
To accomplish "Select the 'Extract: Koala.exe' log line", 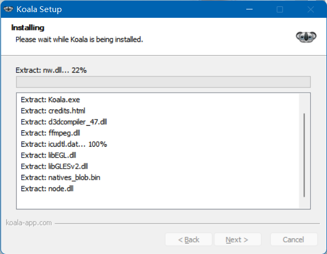I will [50, 100].
